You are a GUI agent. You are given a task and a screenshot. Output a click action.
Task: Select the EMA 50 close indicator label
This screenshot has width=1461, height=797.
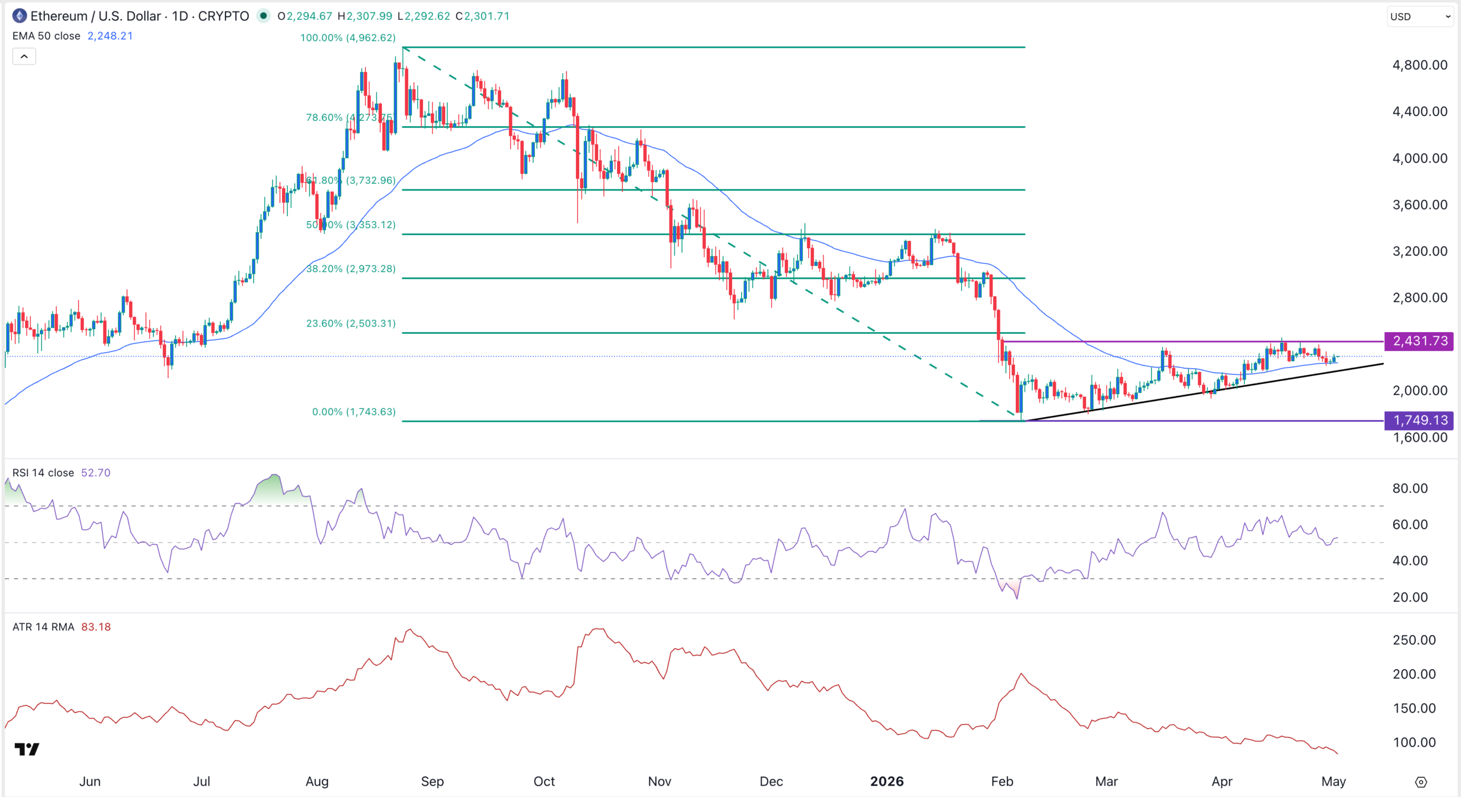[46, 36]
